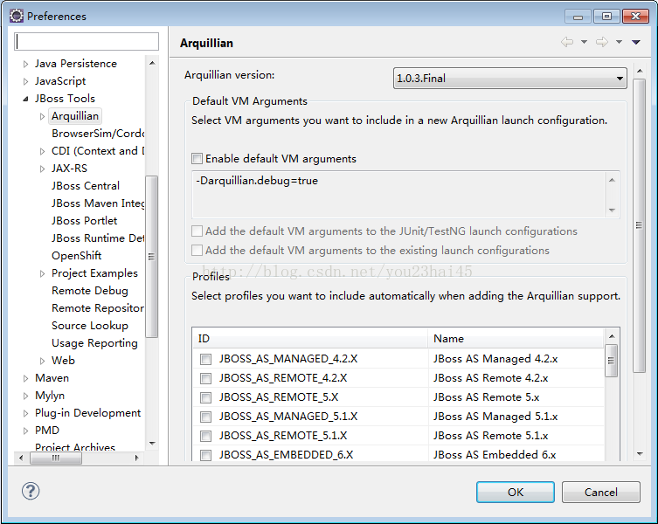Click the Preferences window gear icon
Screen dimensions: 658x524
pos(17,16)
